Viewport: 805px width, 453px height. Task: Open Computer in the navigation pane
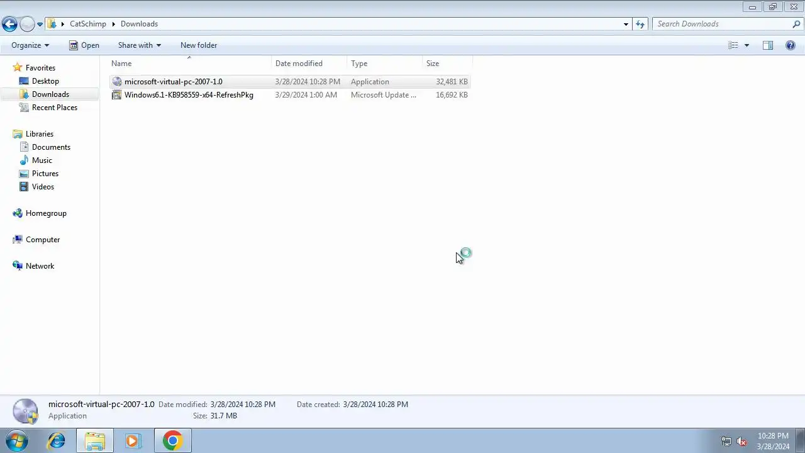pos(43,240)
